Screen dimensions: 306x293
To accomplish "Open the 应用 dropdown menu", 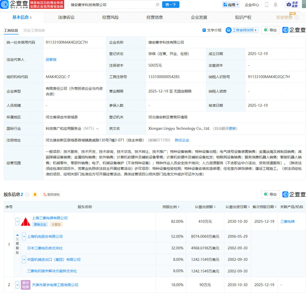I will coord(231,5).
